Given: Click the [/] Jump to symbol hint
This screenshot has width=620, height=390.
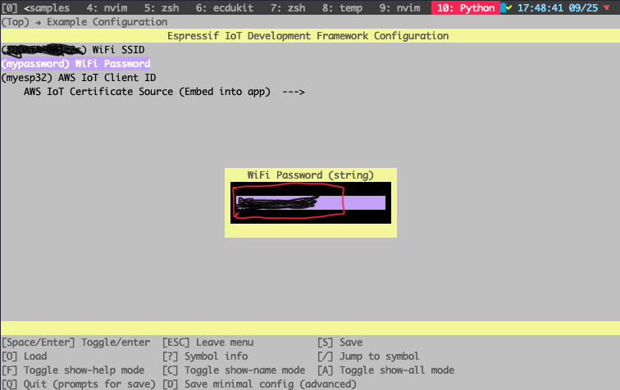Looking at the screenshot, I should pyautogui.click(x=368, y=356).
